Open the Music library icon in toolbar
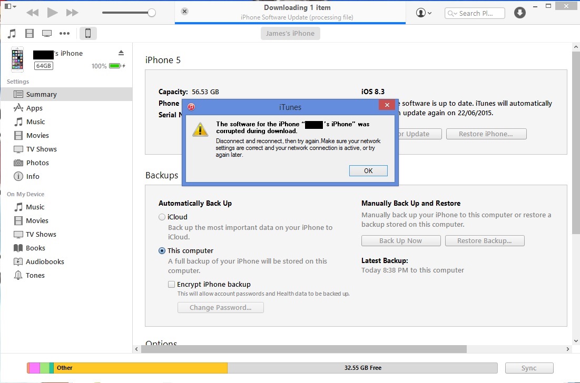580x383 pixels. click(12, 34)
